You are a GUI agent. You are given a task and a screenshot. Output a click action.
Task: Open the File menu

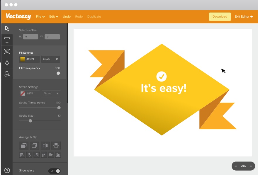pos(40,16)
